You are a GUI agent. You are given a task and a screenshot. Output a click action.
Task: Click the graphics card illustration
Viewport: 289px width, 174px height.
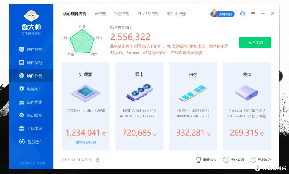(x=139, y=93)
